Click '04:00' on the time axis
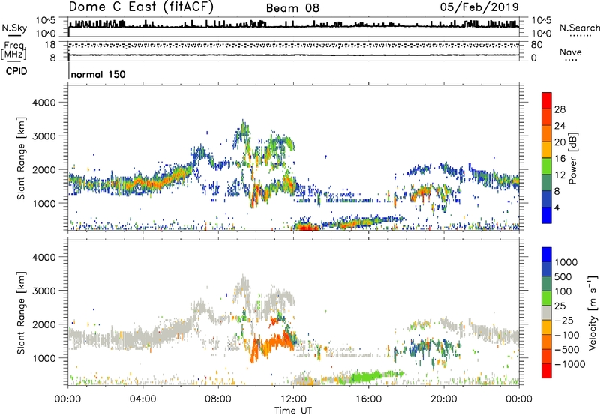Screen dimensions: 600x415 (143, 399)
